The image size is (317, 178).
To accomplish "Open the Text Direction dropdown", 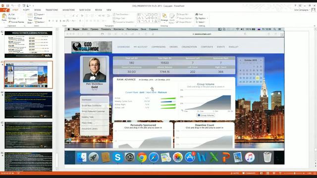I will [121, 14].
